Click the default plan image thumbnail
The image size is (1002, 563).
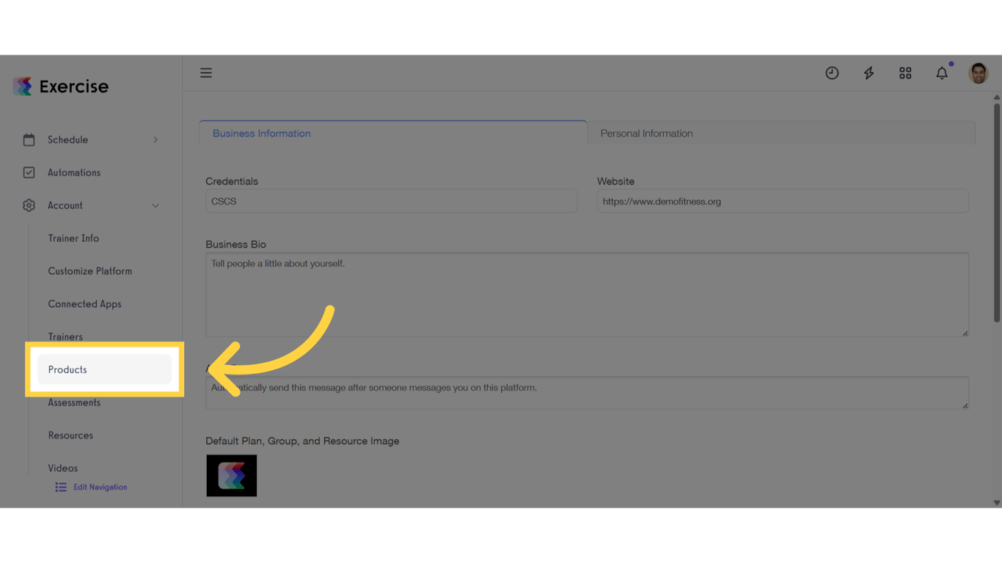(x=231, y=476)
